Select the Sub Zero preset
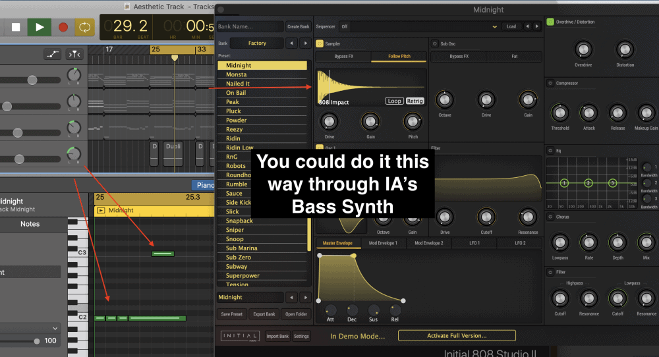The image size is (659, 357). click(x=262, y=258)
